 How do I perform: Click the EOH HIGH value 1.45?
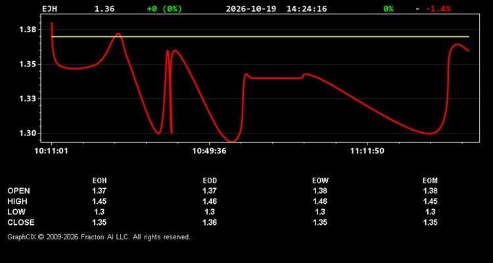(x=99, y=201)
